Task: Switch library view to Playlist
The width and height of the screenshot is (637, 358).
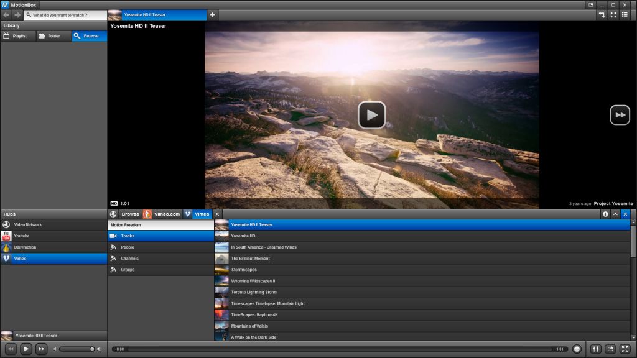Action: click(17, 36)
